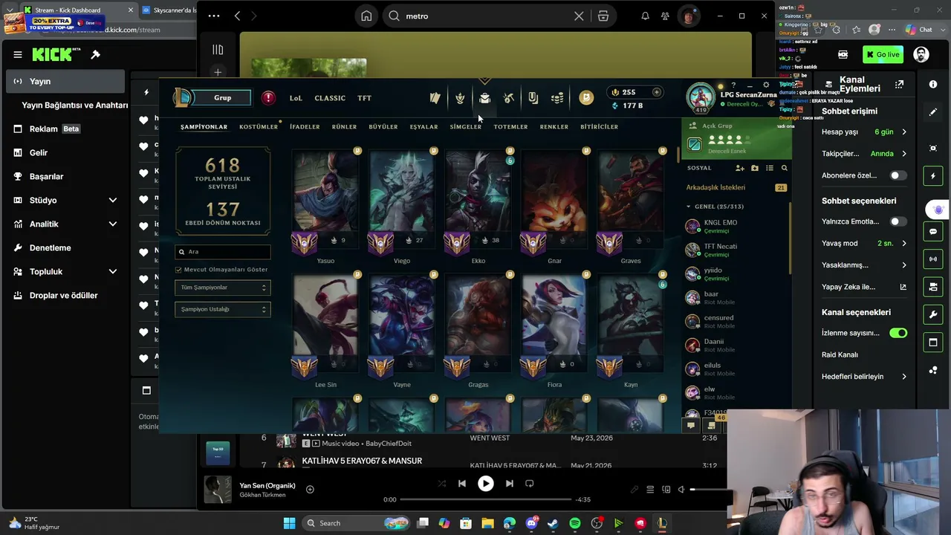Click Raid Kanalı option
Screen dimensions: 951x535
pyautogui.click(x=840, y=354)
